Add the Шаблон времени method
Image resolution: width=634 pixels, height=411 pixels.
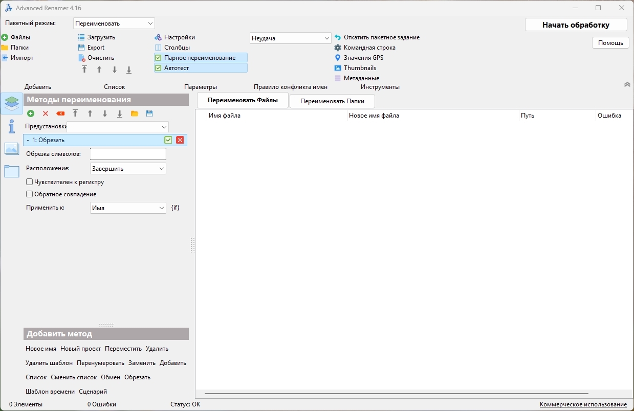pyautogui.click(x=50, y=392)
